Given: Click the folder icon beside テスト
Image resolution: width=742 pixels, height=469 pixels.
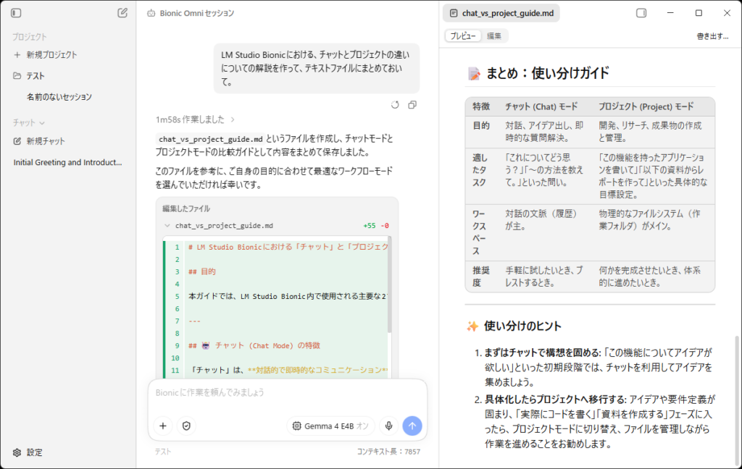Looking at the screenshot, I should (17, 76).
